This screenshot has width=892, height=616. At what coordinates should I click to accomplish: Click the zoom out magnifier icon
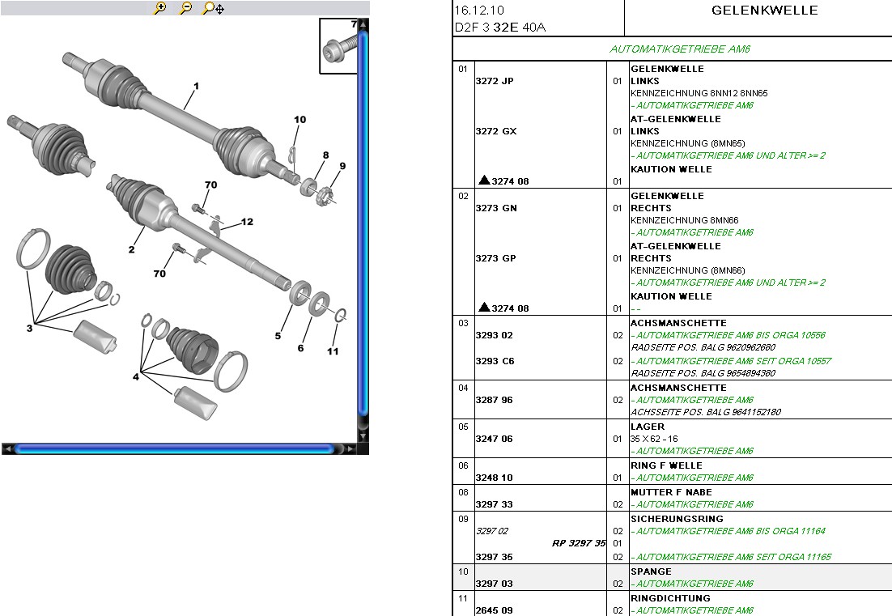click(185, 8)
